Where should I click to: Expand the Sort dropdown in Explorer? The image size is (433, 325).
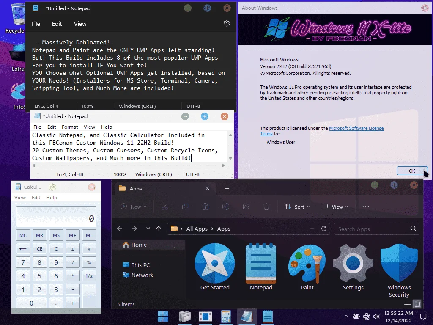tap(297, 207)
